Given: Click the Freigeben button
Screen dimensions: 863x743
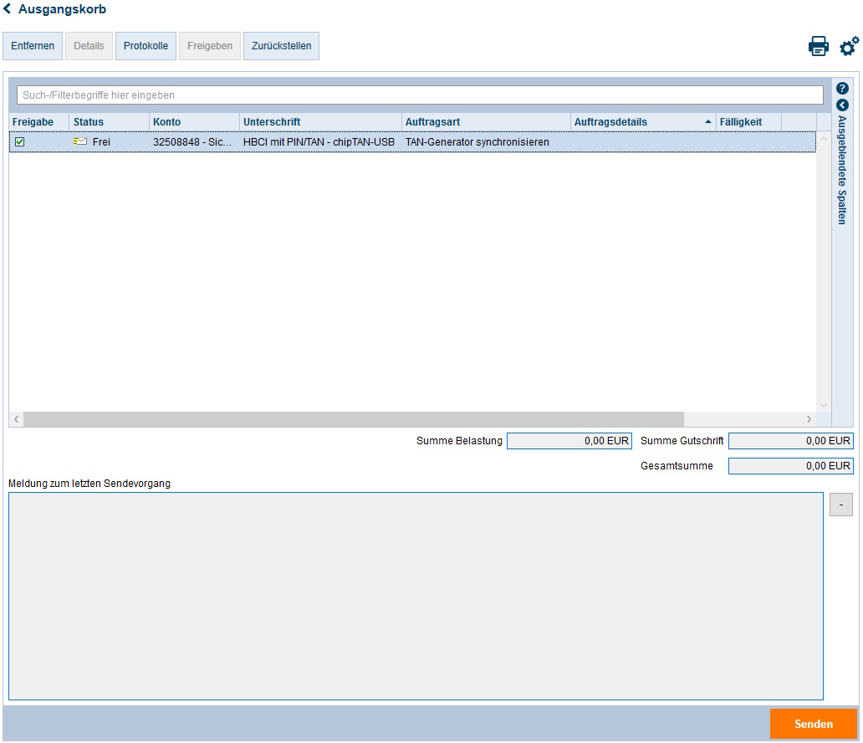Looking at the screenshot, I should [210, 46].
